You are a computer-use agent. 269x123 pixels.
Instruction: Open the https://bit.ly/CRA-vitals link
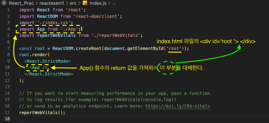178,106
